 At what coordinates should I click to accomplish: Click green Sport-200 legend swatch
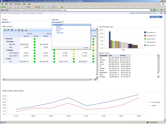pyautogui.click(x=145, y=39)
